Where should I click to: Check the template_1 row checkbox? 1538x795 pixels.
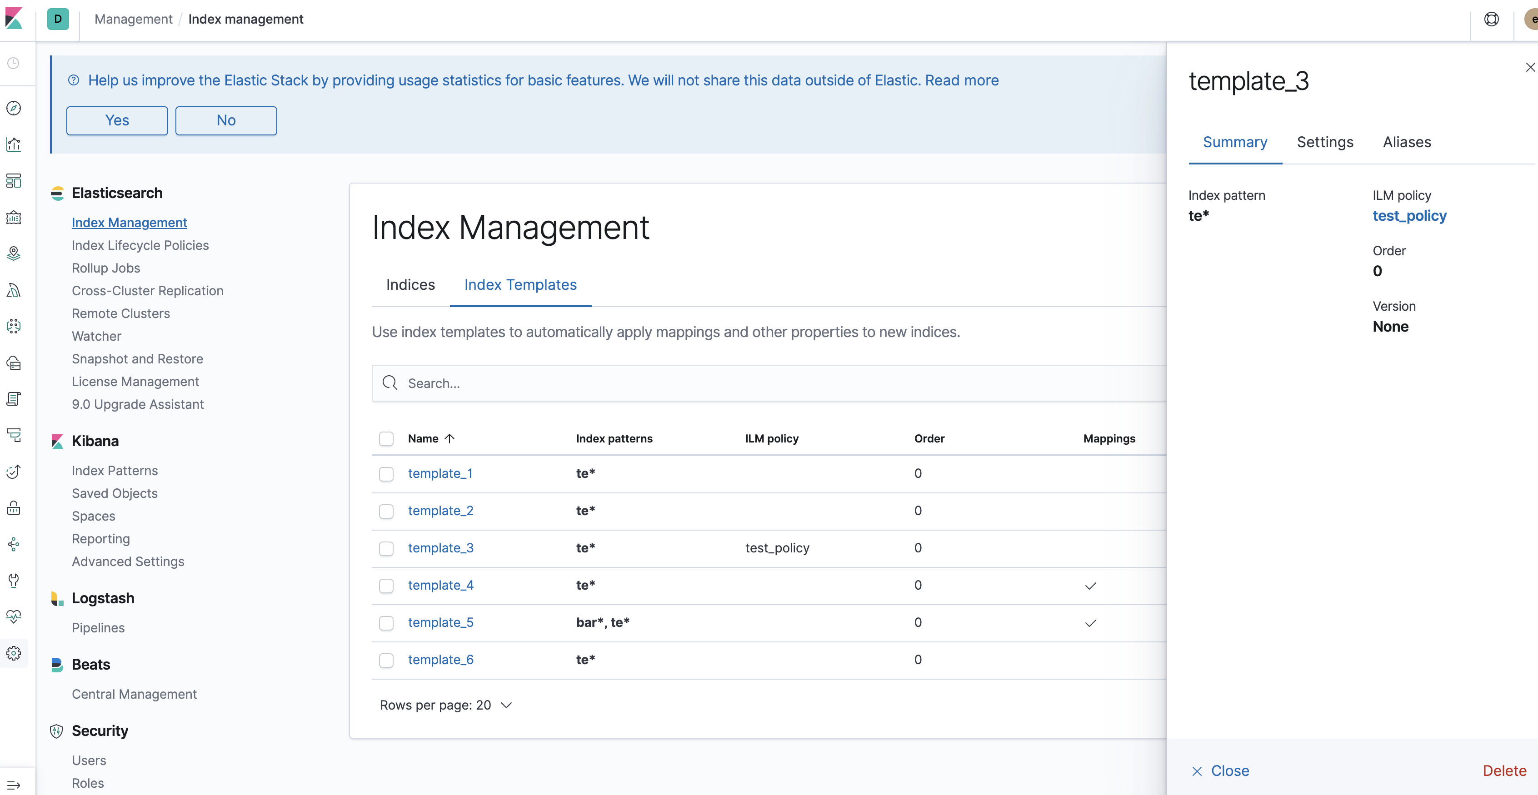(x=386, y=474)
